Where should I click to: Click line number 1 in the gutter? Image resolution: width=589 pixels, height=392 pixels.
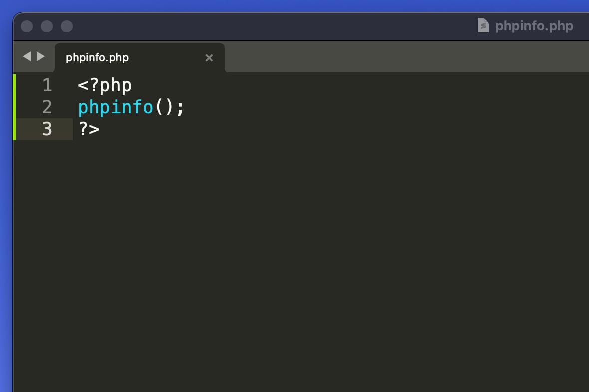(x=47, y=85)
